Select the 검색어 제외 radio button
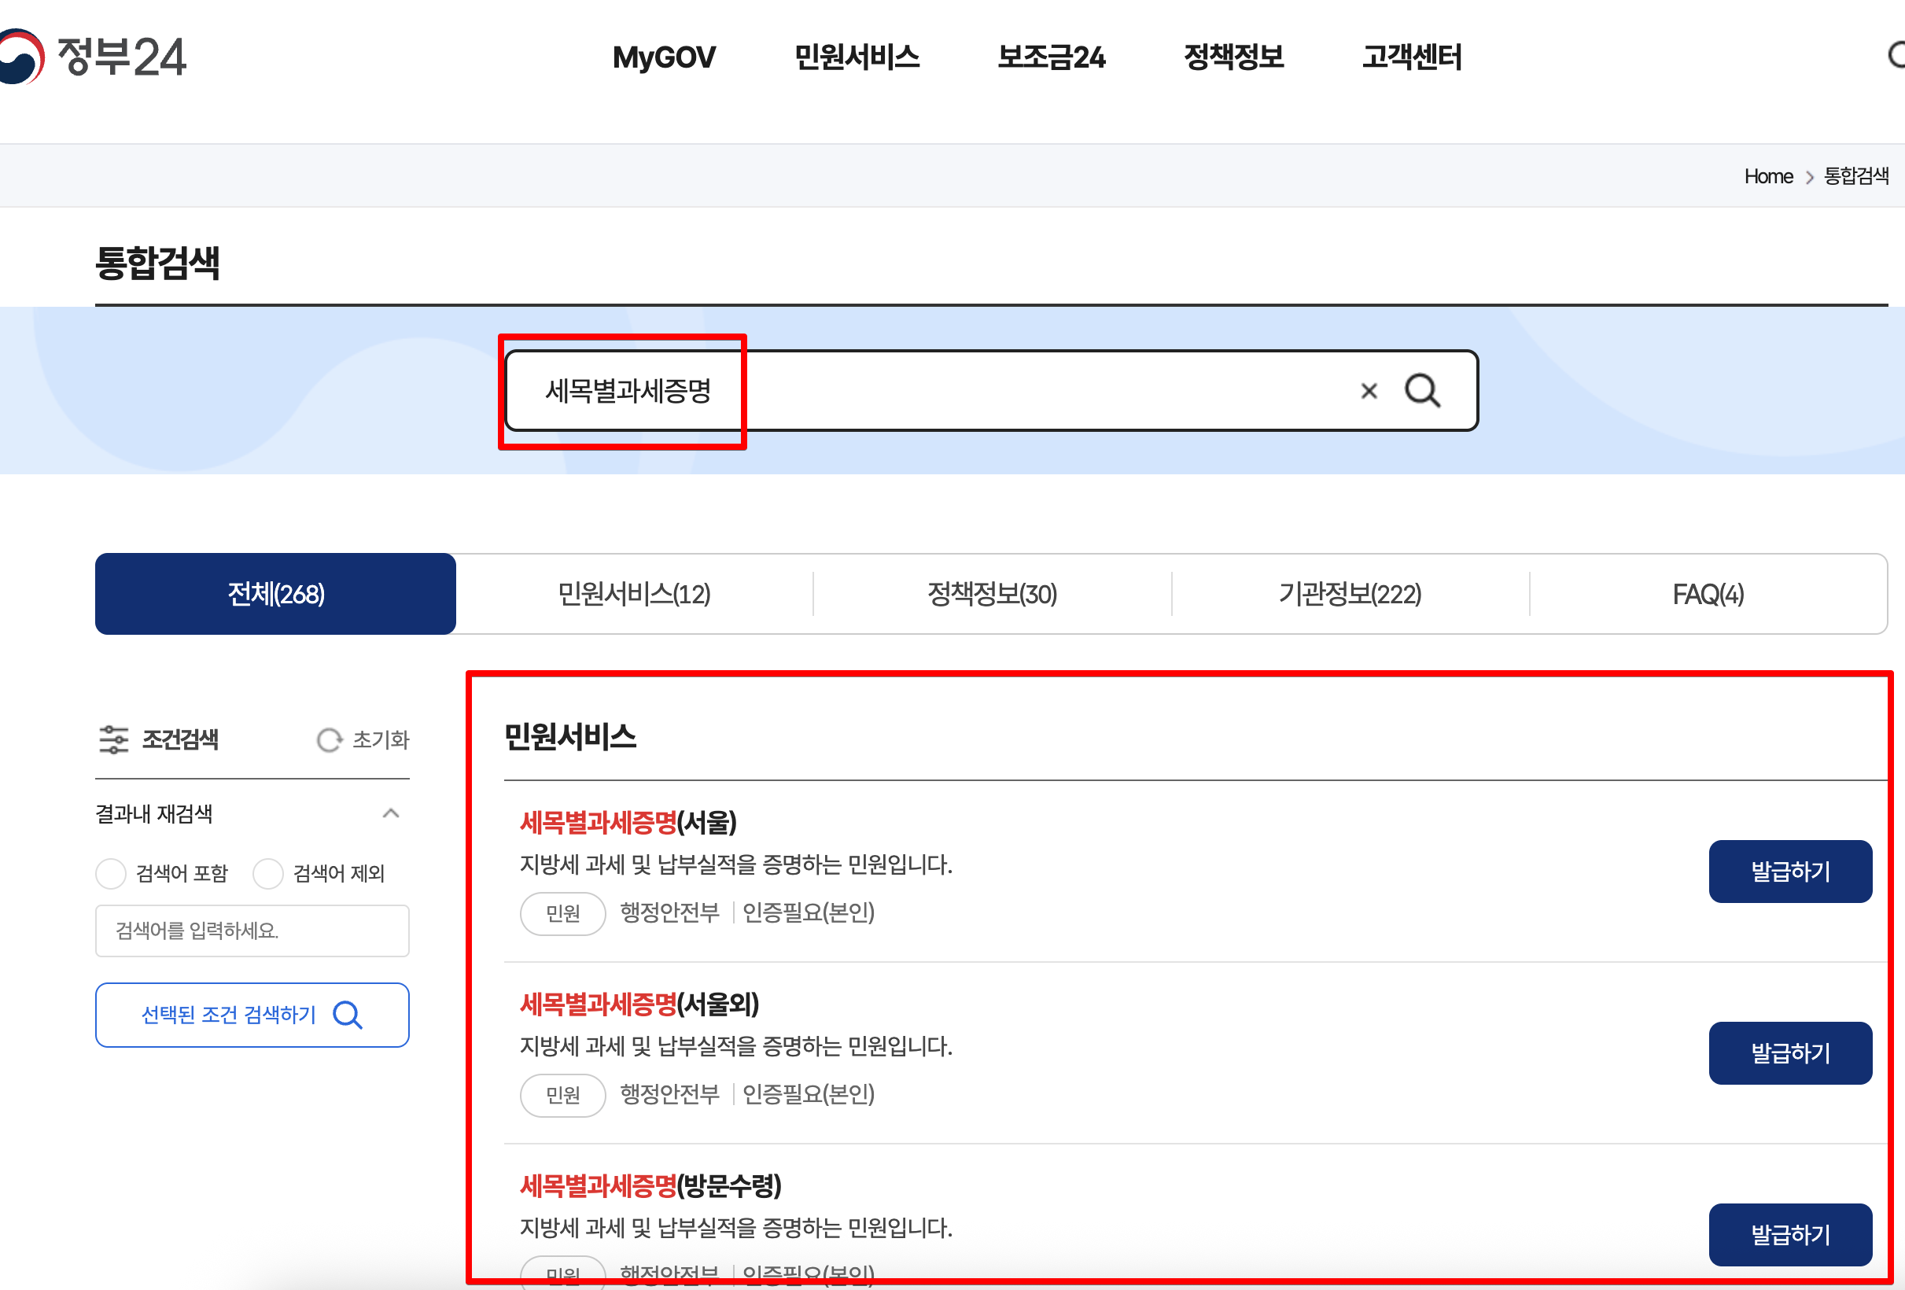This screenshot has height=1290, width=1905. 268,874
